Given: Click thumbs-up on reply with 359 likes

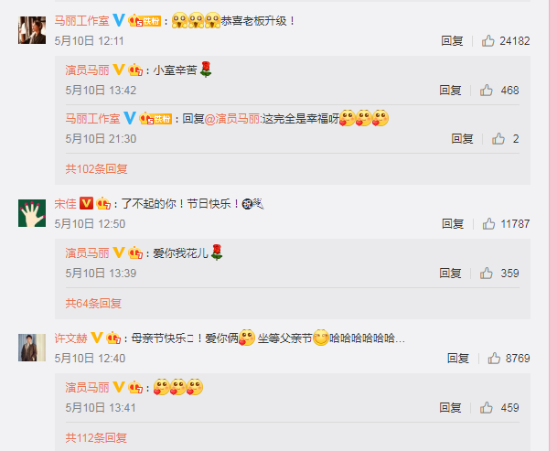Looking at the screenshot, I should [x=487, y=274].
